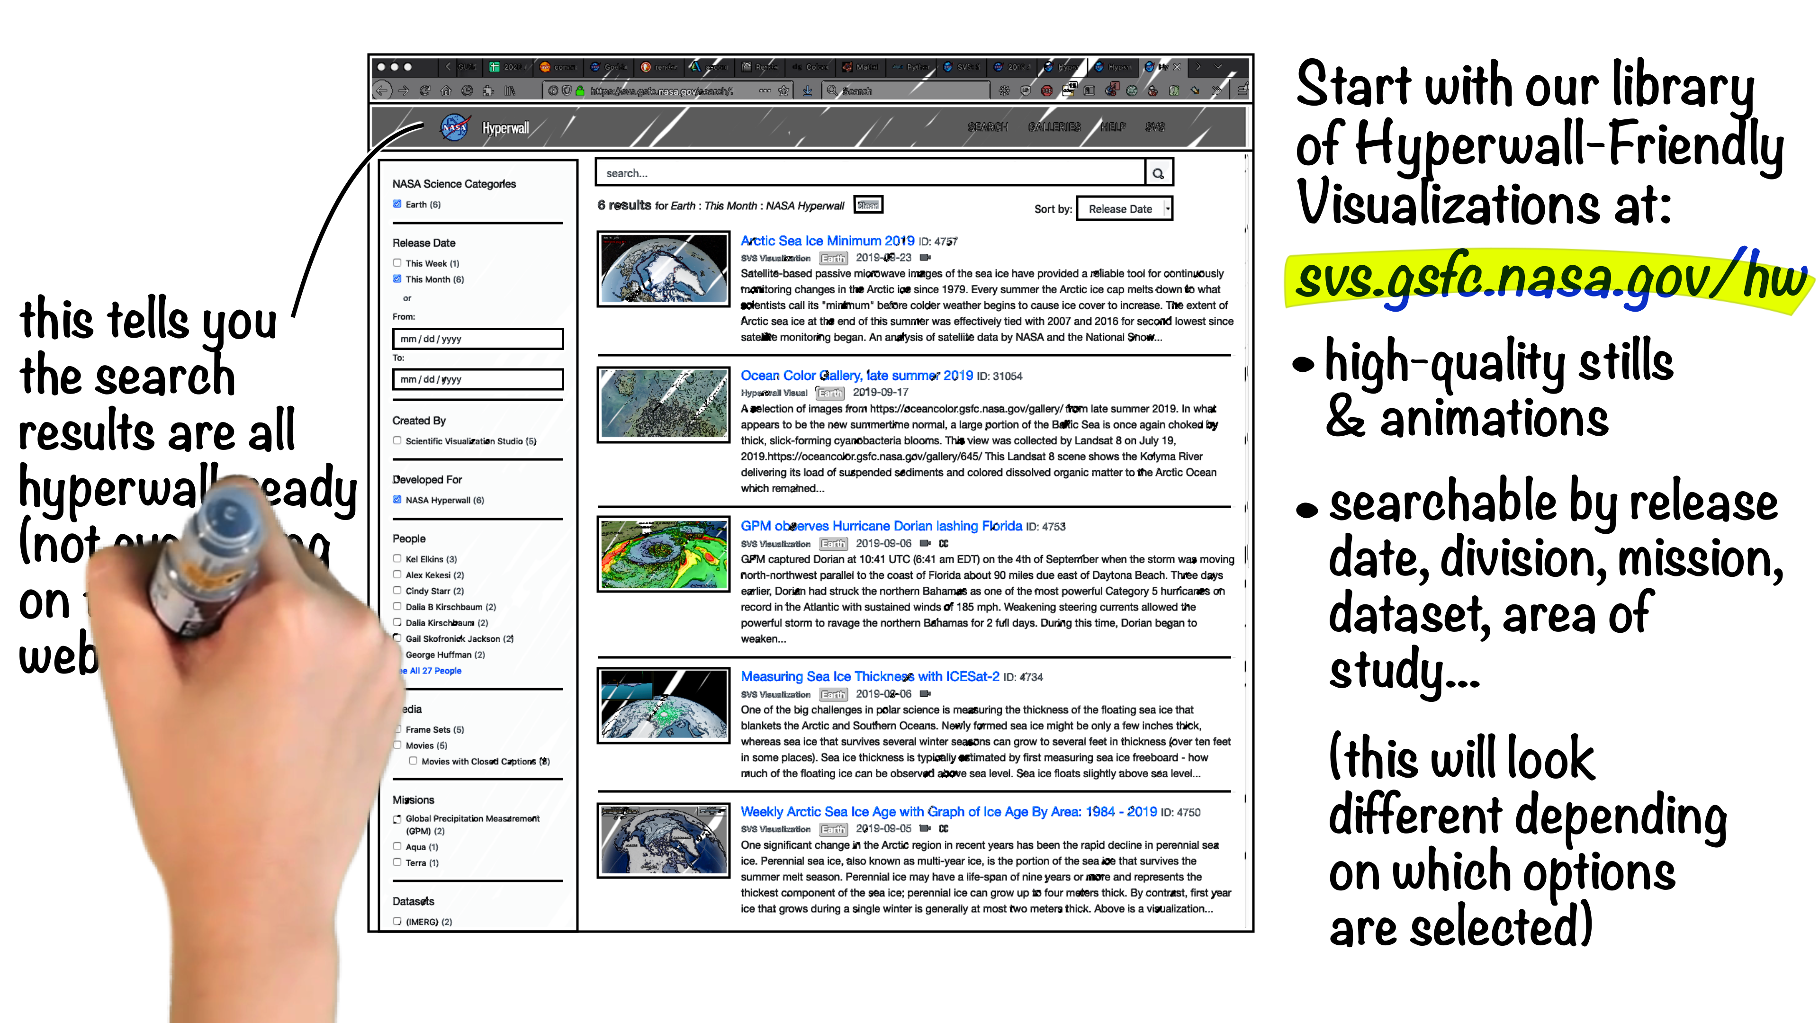Check the Alex Kekesi checkbox

coord(397,574)
